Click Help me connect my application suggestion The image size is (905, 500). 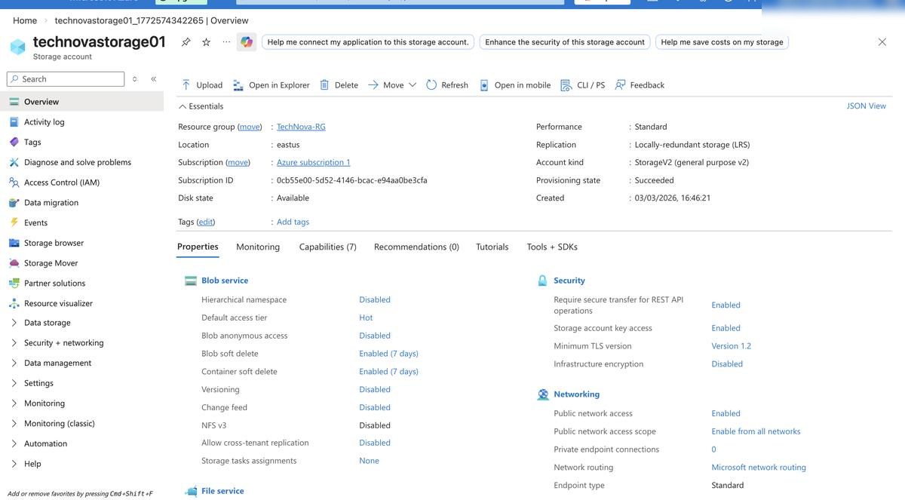pyautogui.click(x=368, y=42)
